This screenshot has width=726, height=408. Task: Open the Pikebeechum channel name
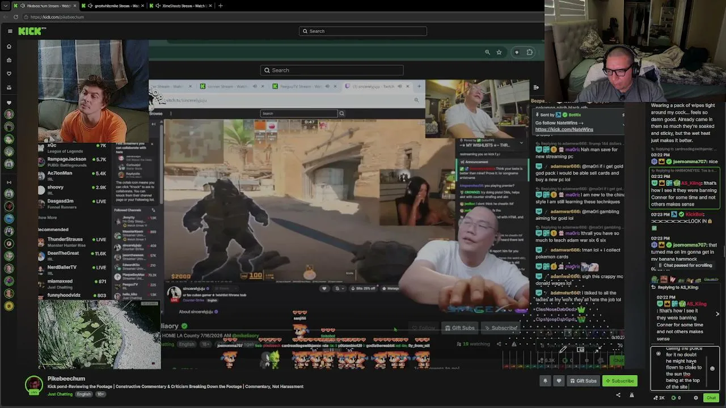point(66,379)
